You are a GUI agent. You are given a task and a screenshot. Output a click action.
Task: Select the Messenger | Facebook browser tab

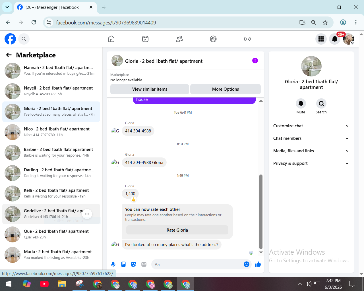[55, 7]
